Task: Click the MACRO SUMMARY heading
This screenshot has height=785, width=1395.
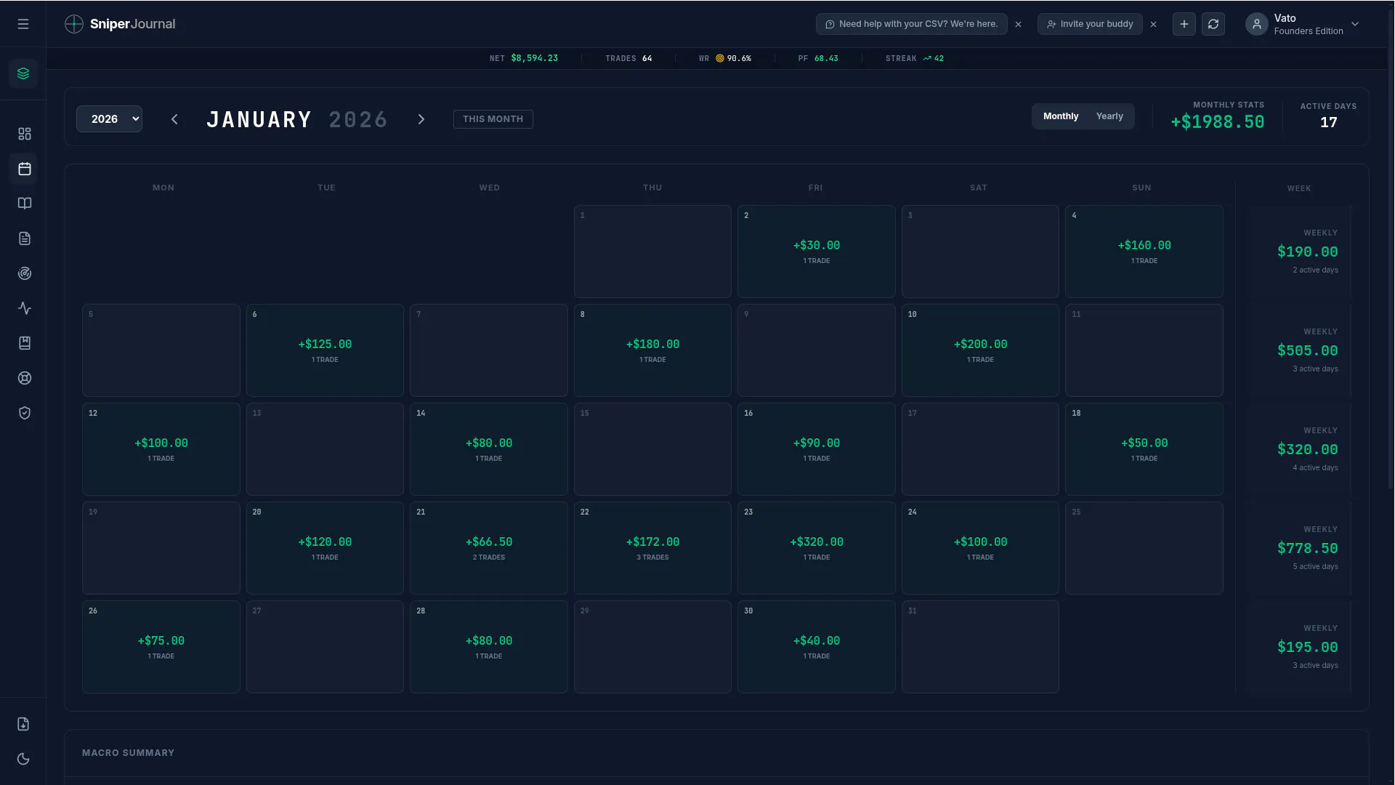Action: tap(128, 753)
